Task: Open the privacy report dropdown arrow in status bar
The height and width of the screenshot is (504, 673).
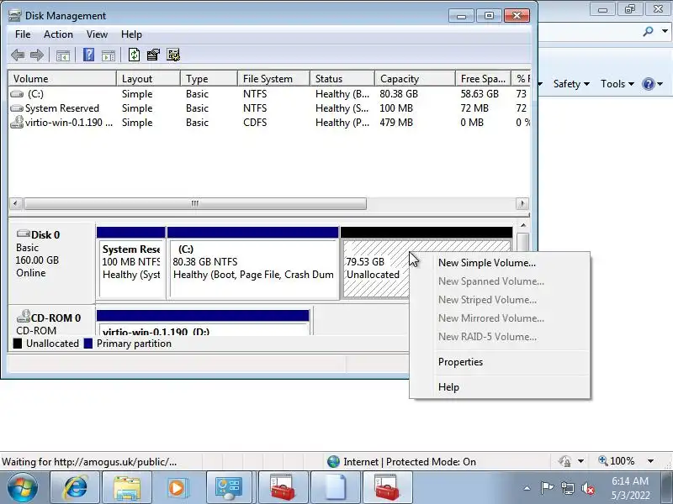Action: click(x=580, y=461)
